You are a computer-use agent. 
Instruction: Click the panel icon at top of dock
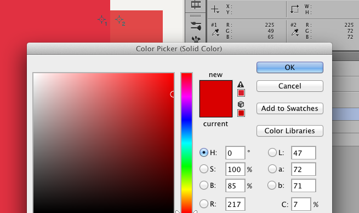[x=196, y=4]
